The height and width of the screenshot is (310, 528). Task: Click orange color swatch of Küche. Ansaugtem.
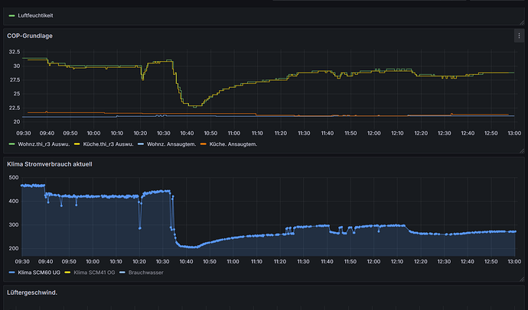[203, 144]
